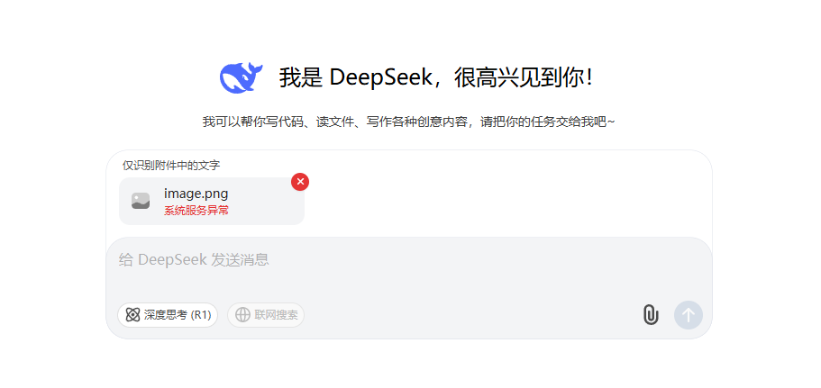The height and width of the screenshot is (388, 821).
Task: Toggle 联网搜索 web search option
Action: pos(266,315)
